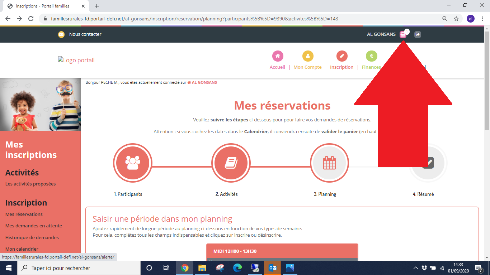Open a new browser tab
This screenshot has height=275, width=490.
pos(97,6)
